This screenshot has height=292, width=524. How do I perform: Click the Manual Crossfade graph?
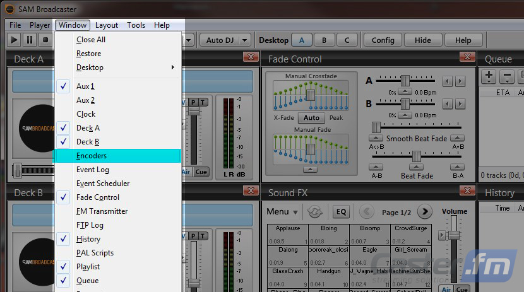pyautogui.click(x=311, y=95)
